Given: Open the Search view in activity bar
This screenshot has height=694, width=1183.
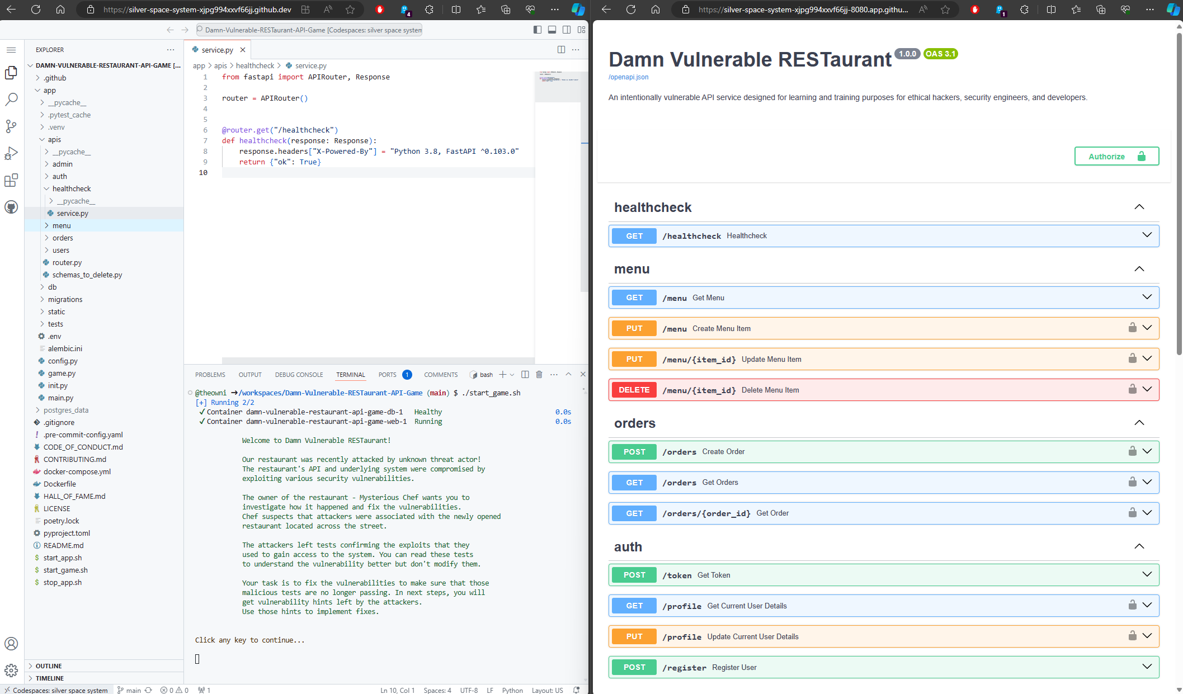Looking at the screenshot, I should click(x=11, y=100).
